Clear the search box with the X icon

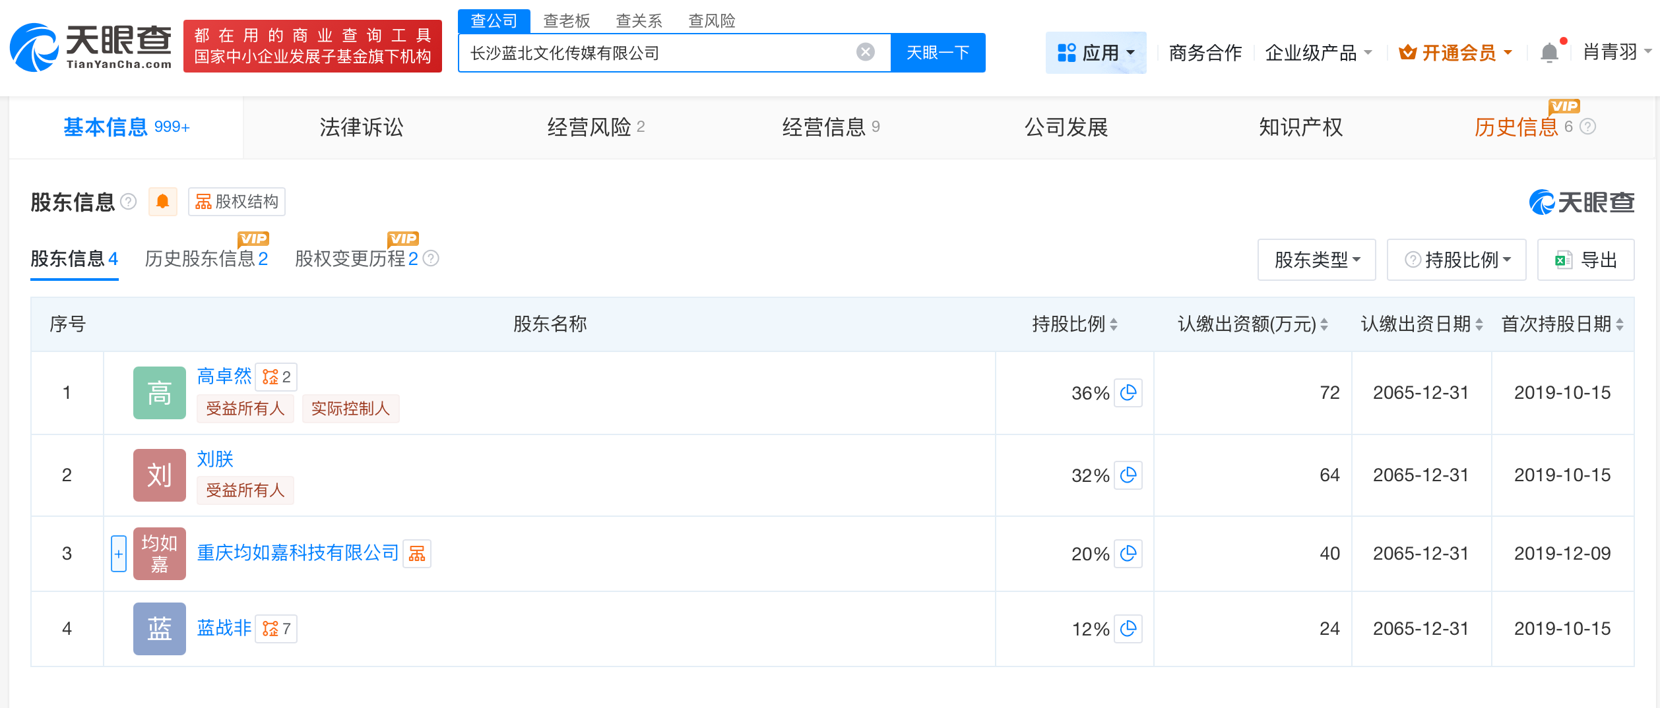(x=864, y=52)
